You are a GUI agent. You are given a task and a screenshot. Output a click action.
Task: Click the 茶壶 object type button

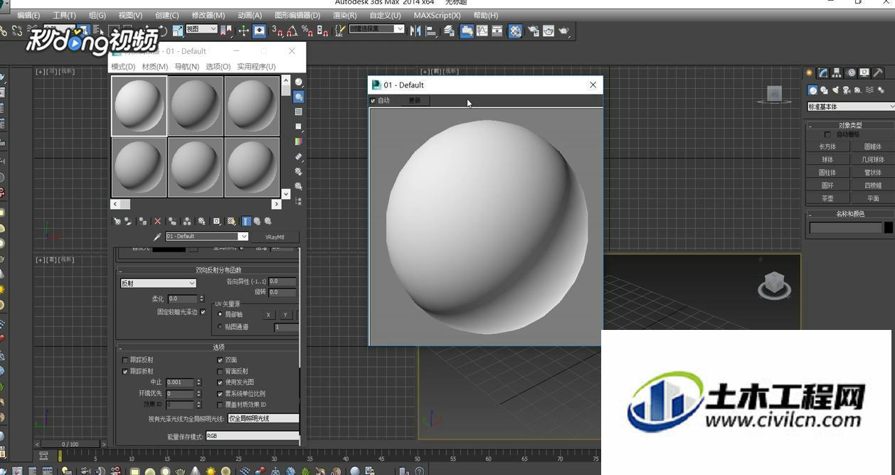pos(827,198)
